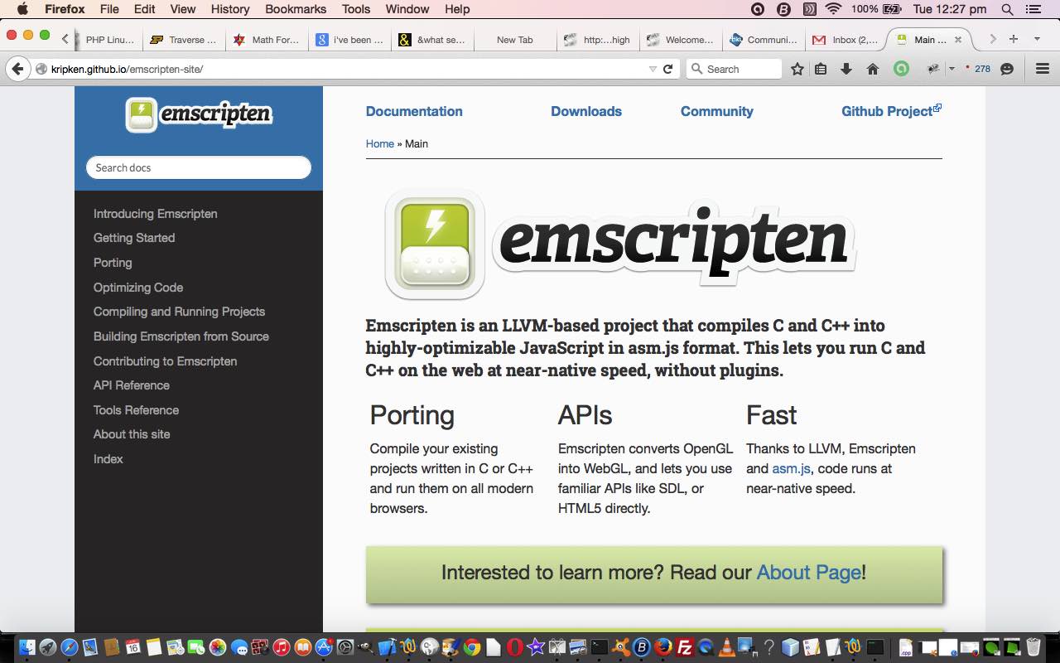Click the large Emscripten logo image
The height and width of the screenshot is (663, 1060).
[621, 244]
